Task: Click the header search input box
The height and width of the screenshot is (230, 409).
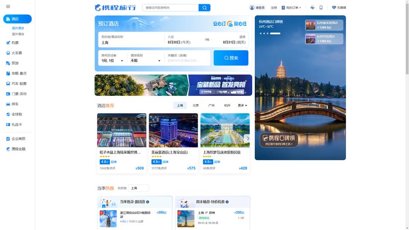Action: 170,8
